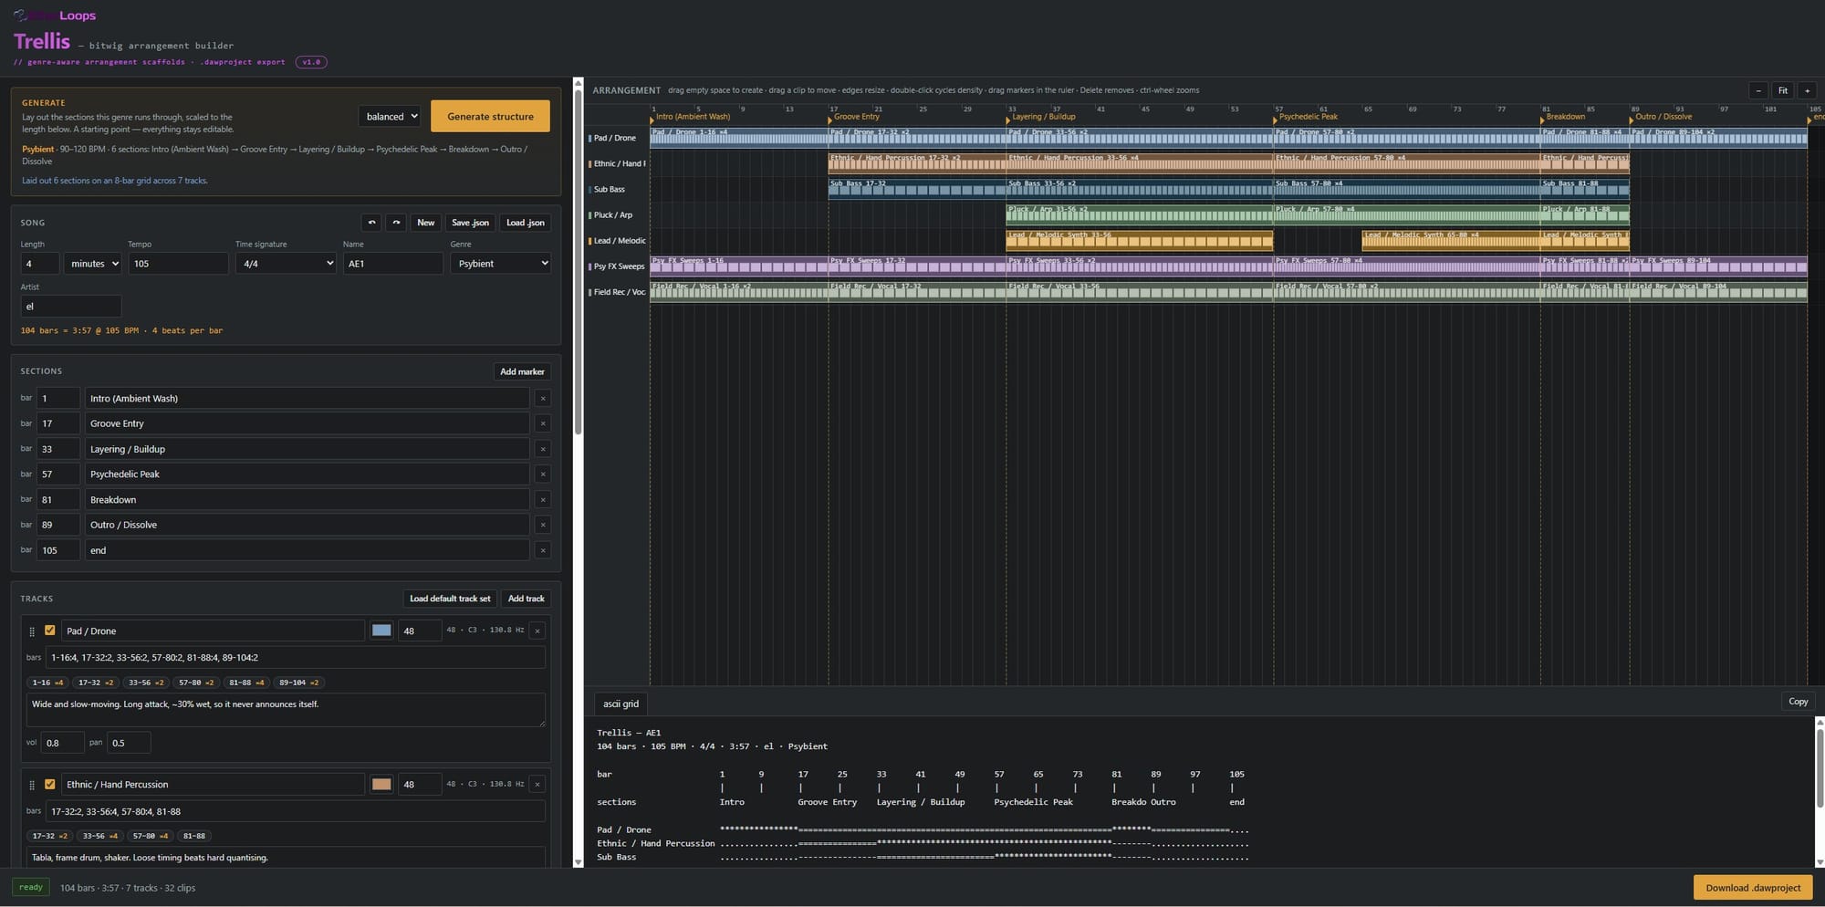This screenshot has height=907, width=1825.
Task: Click Generate structure button
Action: [490, 116]
